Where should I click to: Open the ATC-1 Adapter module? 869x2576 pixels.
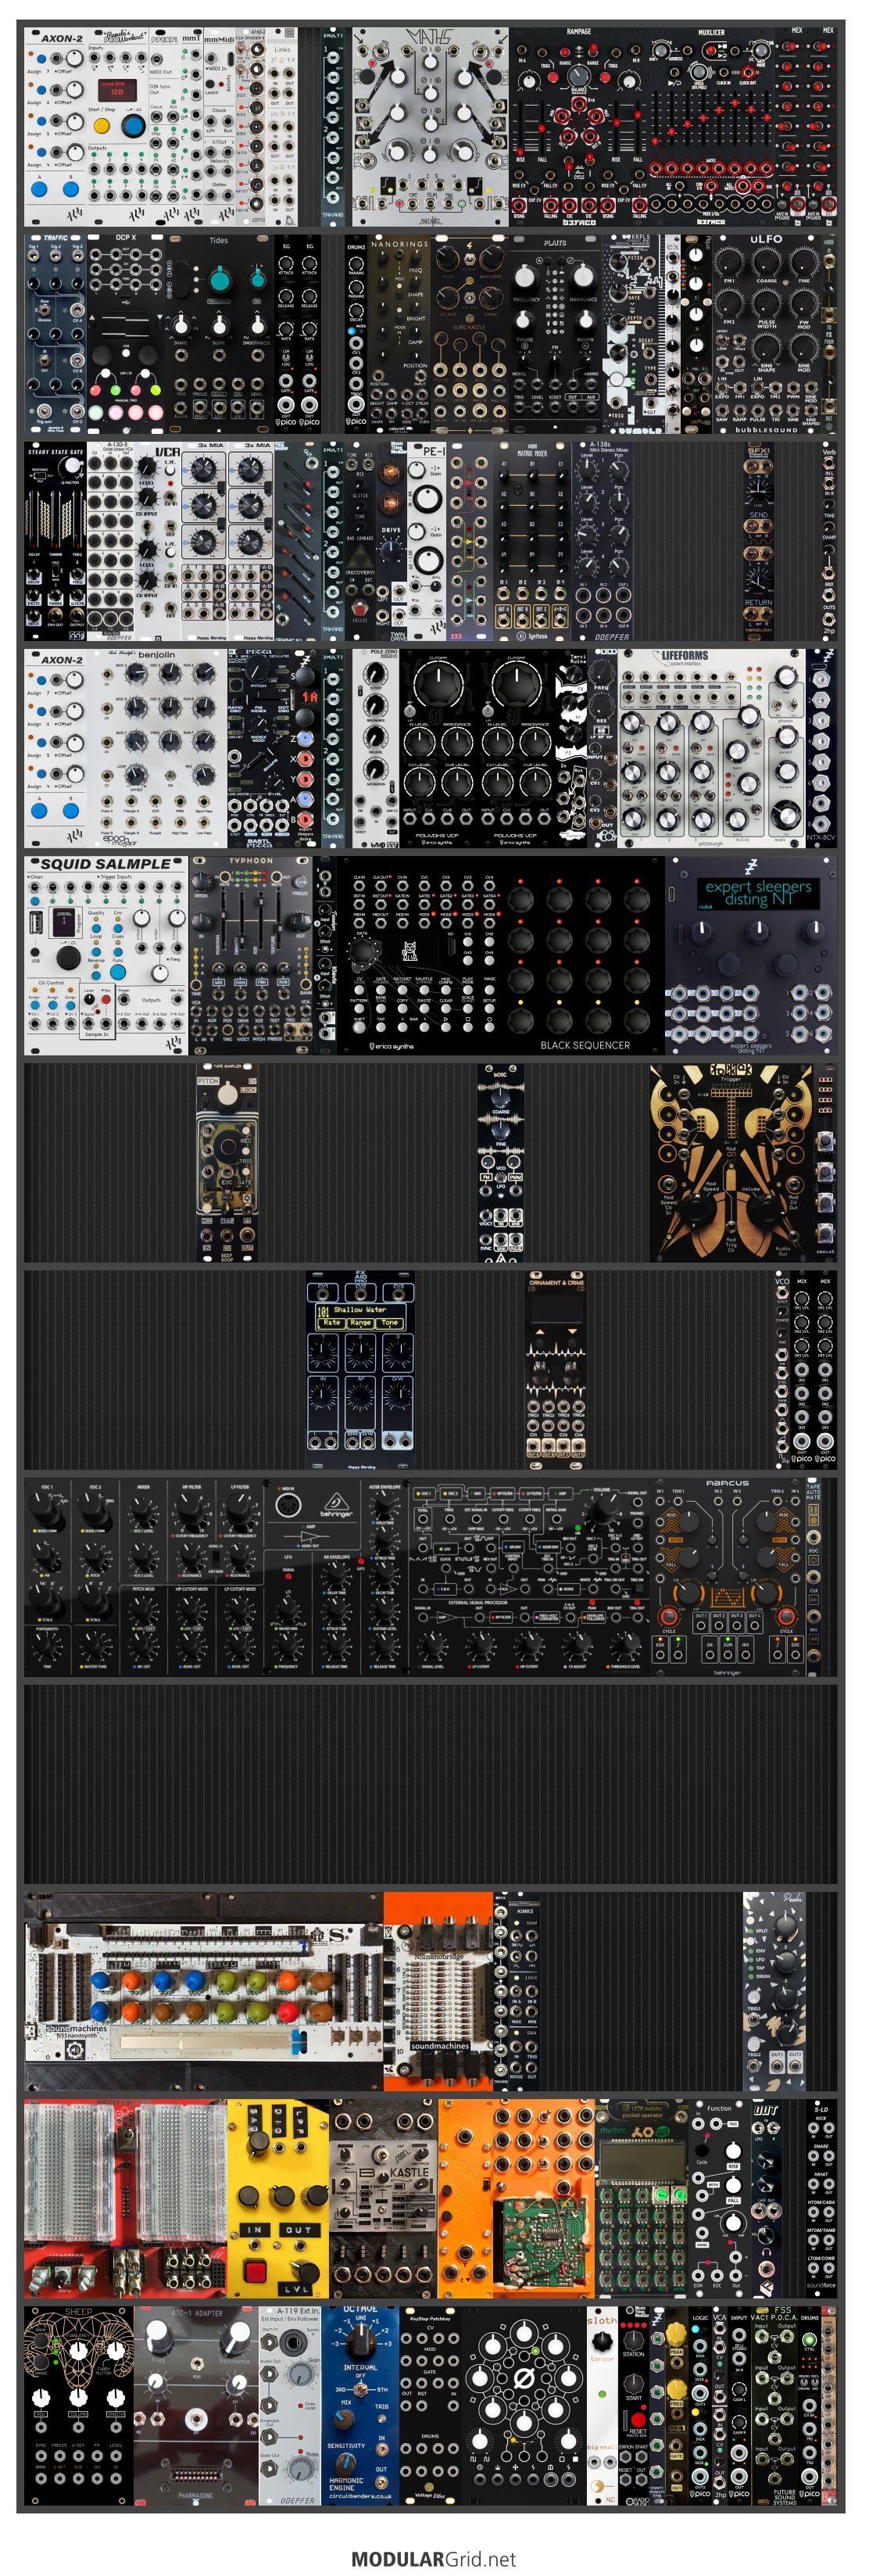click(196, 2405)
